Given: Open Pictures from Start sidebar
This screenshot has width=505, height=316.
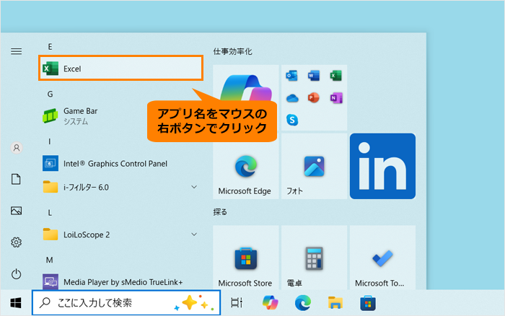Looking at the screenshot, I should pyautogui.click(x=16, y=211).
